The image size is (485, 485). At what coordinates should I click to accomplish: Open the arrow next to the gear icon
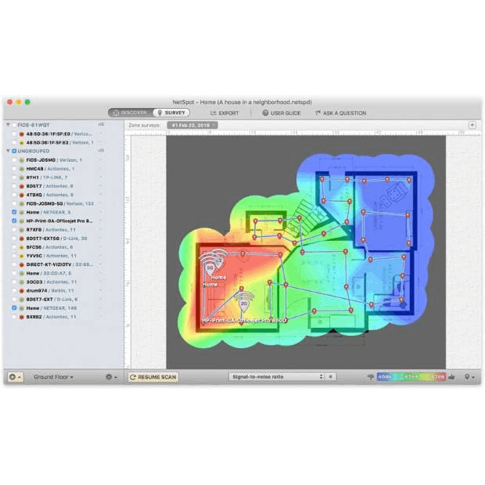116,377
